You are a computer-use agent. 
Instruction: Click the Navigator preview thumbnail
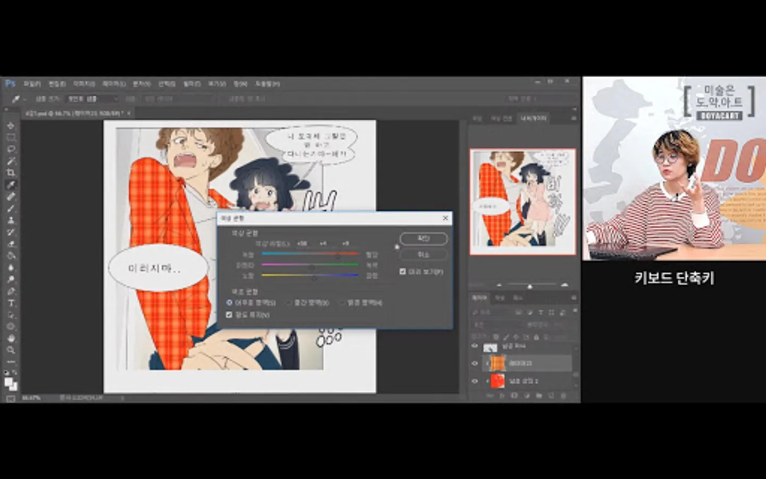click(522, 202)
